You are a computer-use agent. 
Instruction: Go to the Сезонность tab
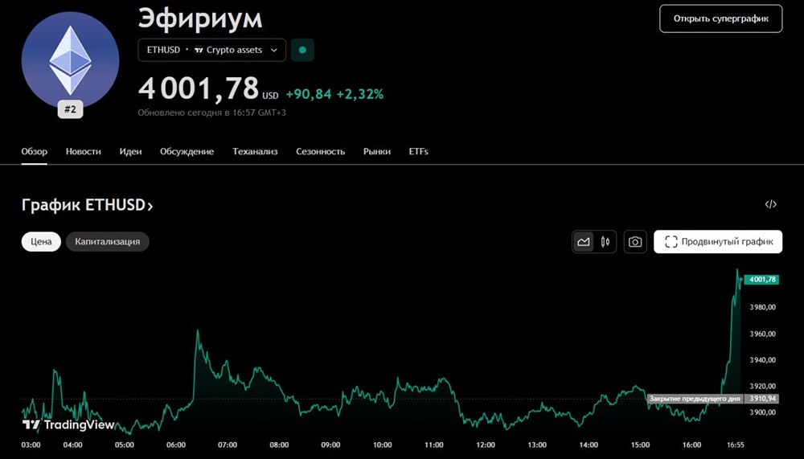(x=320, y=151)
